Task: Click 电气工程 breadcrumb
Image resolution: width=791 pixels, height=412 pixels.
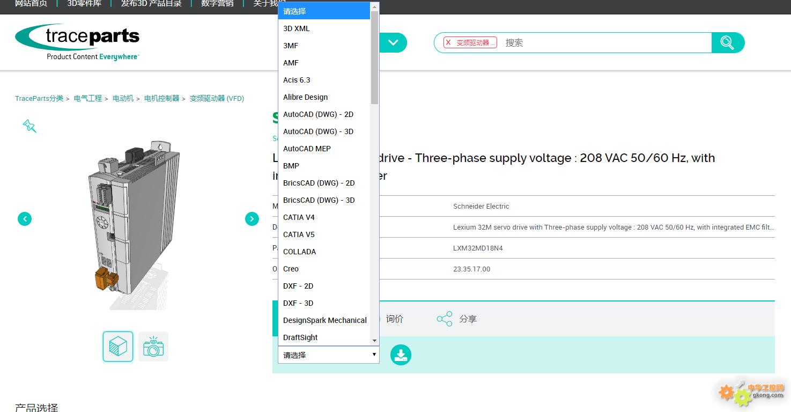Action: click(x=88, y=98)
